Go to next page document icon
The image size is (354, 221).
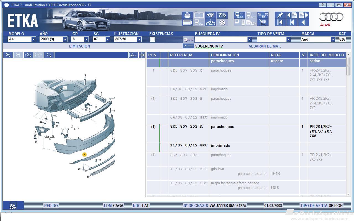tap(303, 15)
